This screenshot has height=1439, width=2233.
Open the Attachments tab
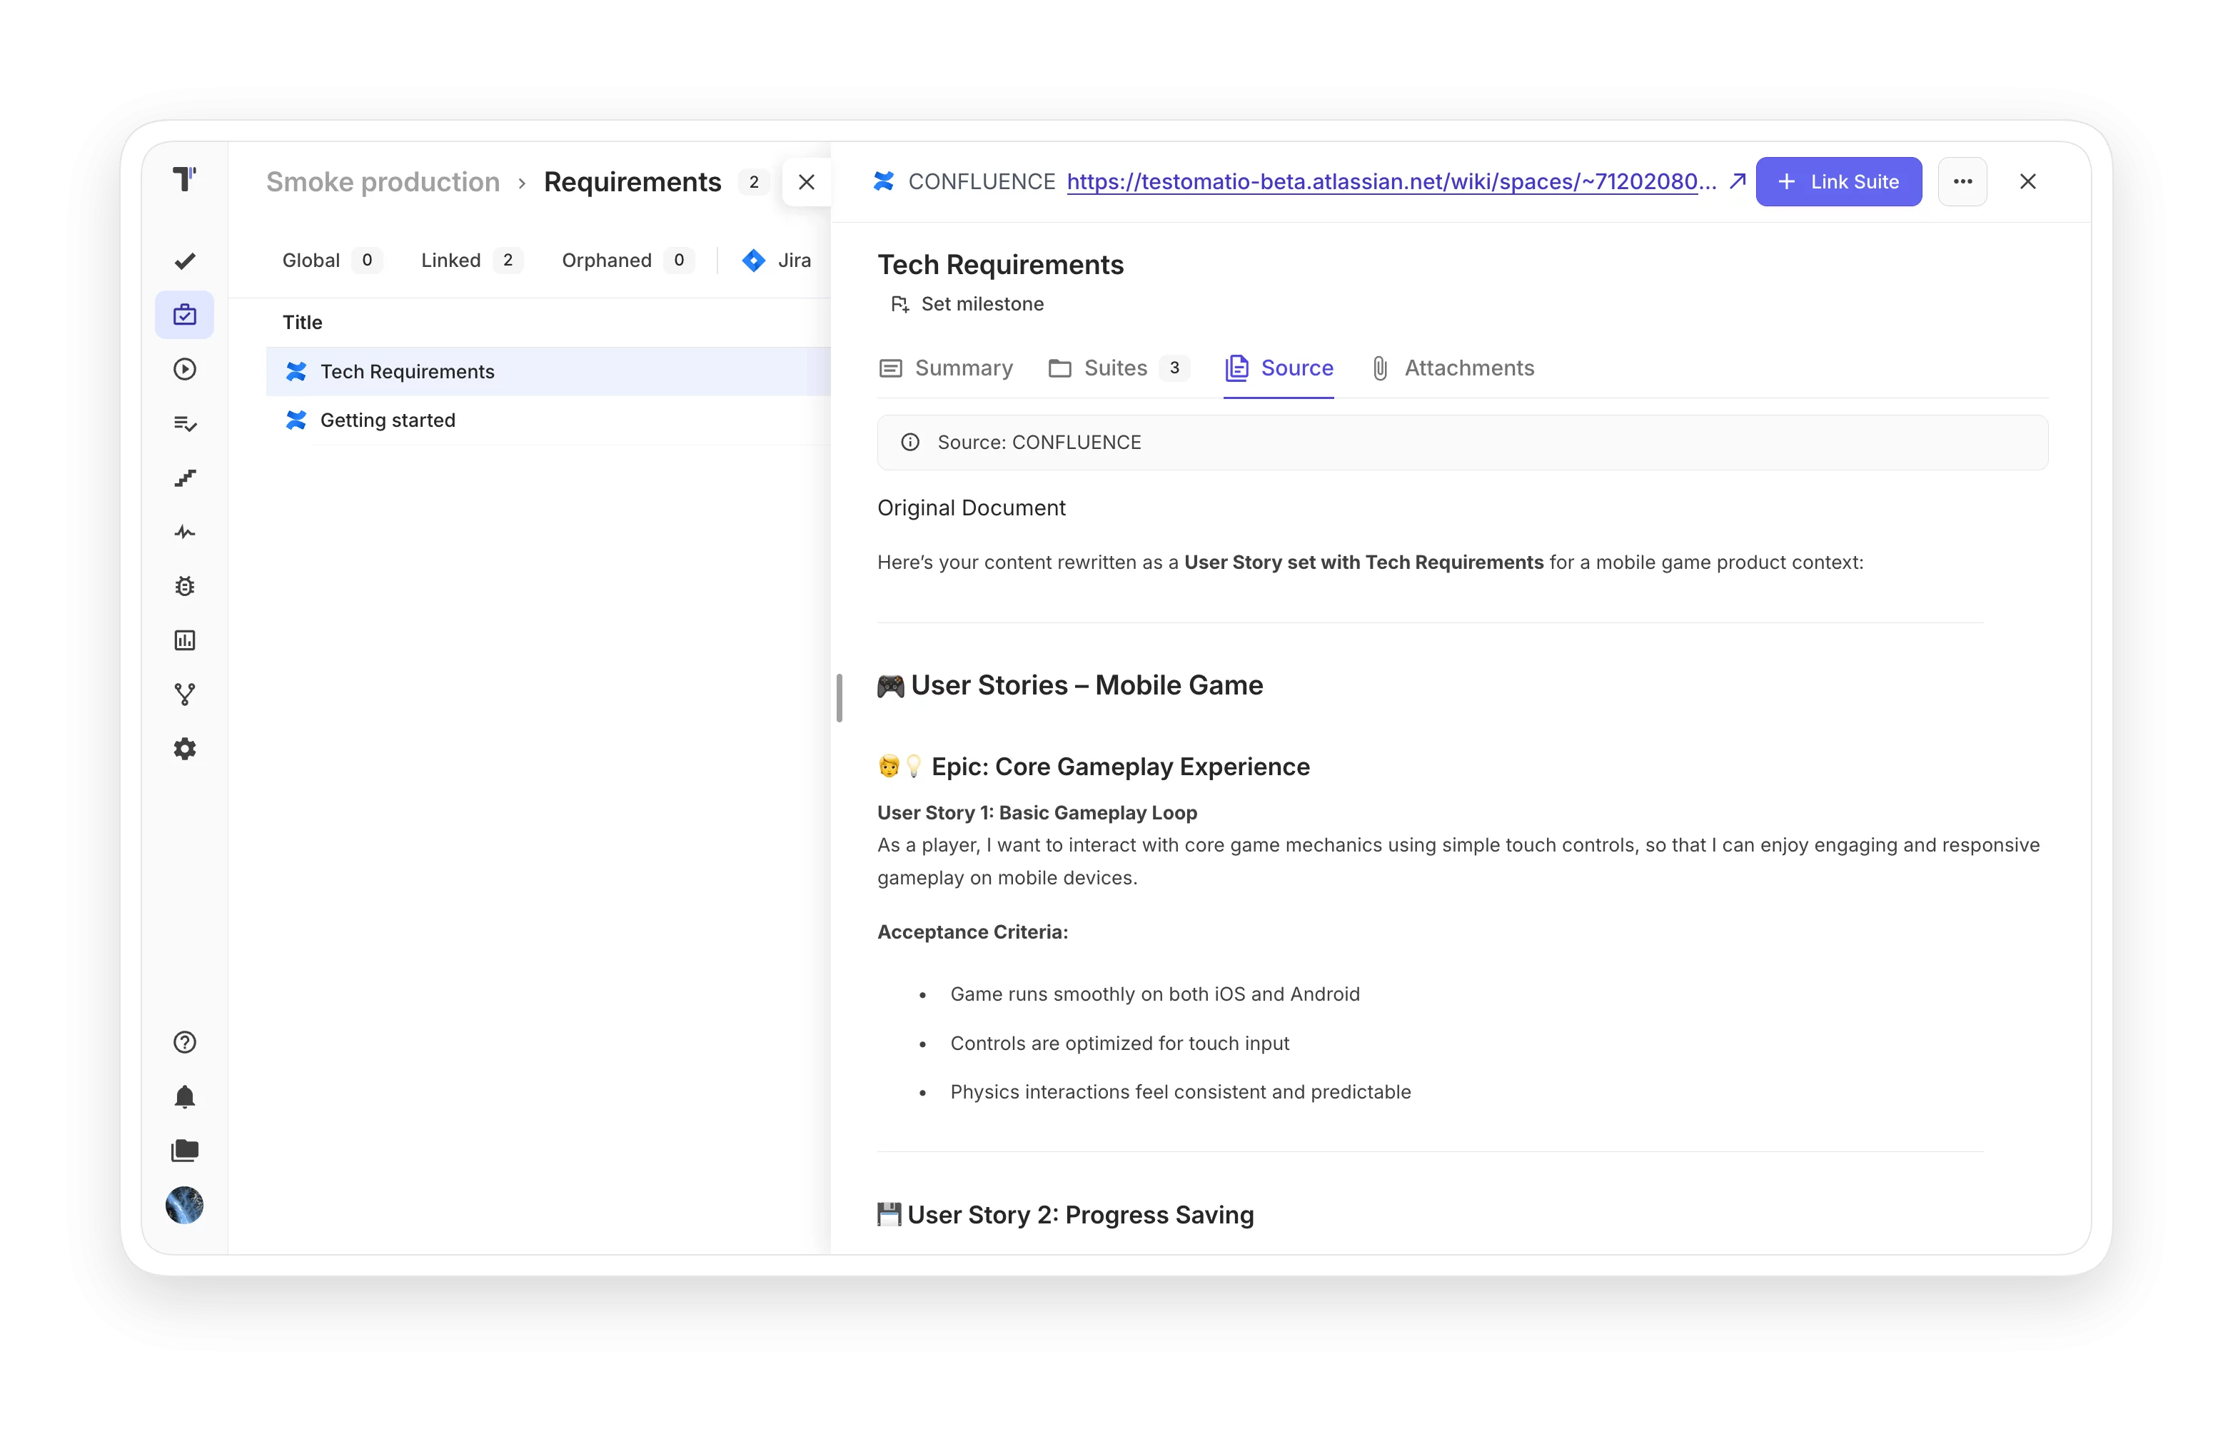coord(1453,368)
